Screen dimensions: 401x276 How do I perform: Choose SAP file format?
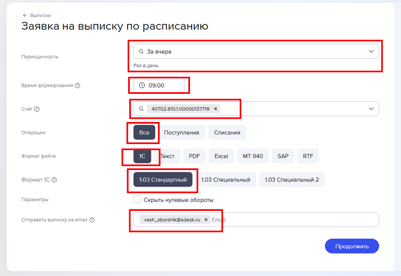click(x=283, y=156)
